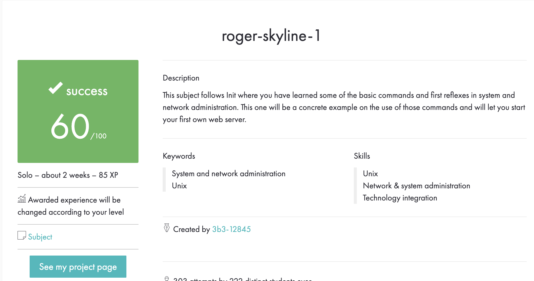
Task: Click the Solo duration info line
Action: tap(68, 175)
